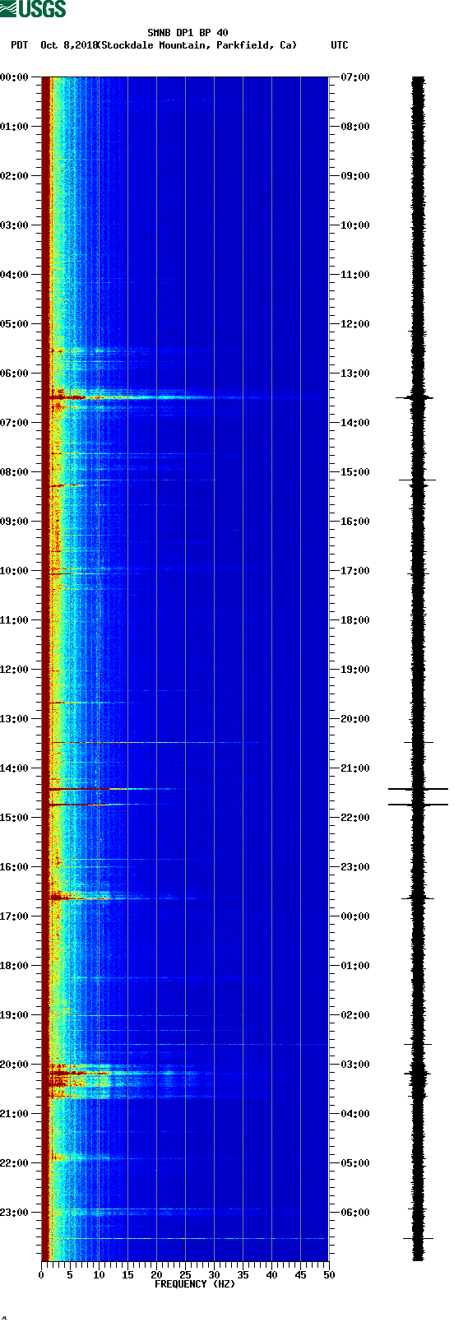Image resolution: width=454 pixels, height=1327 pixels.
Task: Click the PDT time label 21:00
Action: 15,1114
